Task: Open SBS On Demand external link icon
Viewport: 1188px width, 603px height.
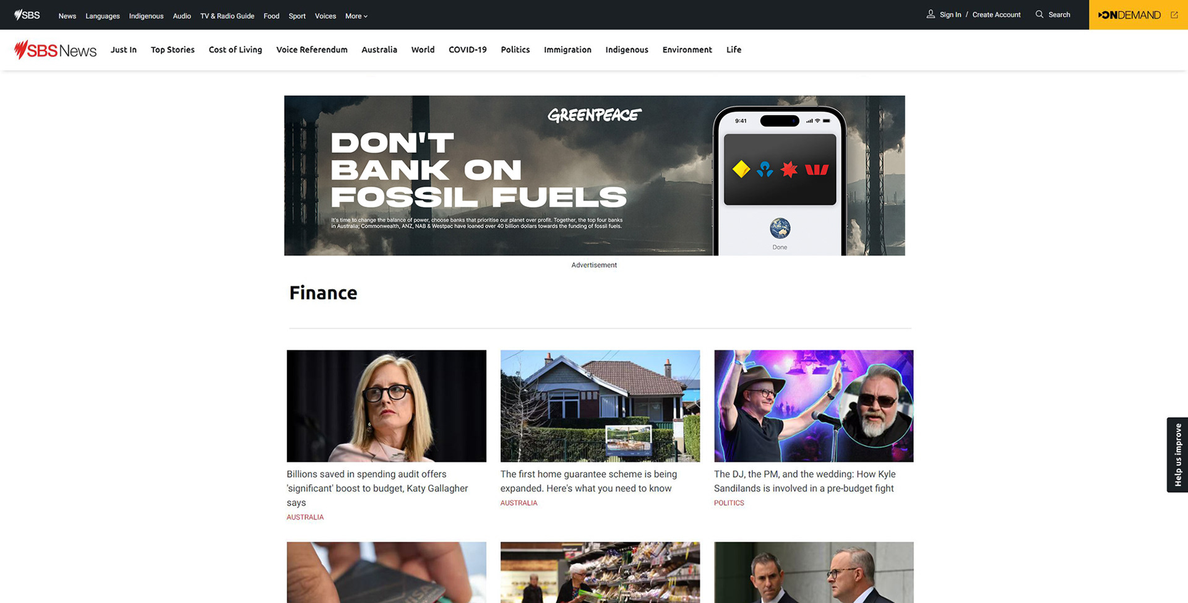Action: tap(1174, 15)
